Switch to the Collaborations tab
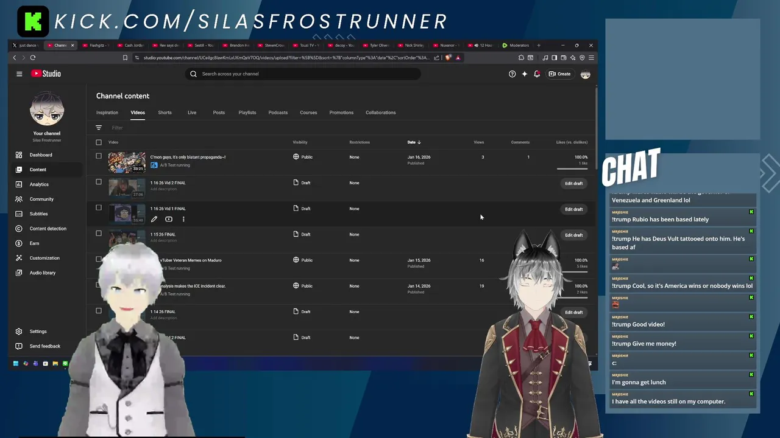This screenshot has width=780, height=438. tap(381, 113)
